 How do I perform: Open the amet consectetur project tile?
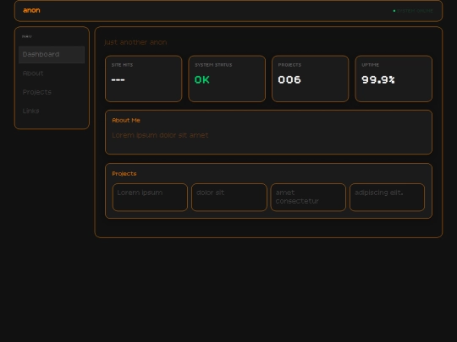[x=308, y=197]
